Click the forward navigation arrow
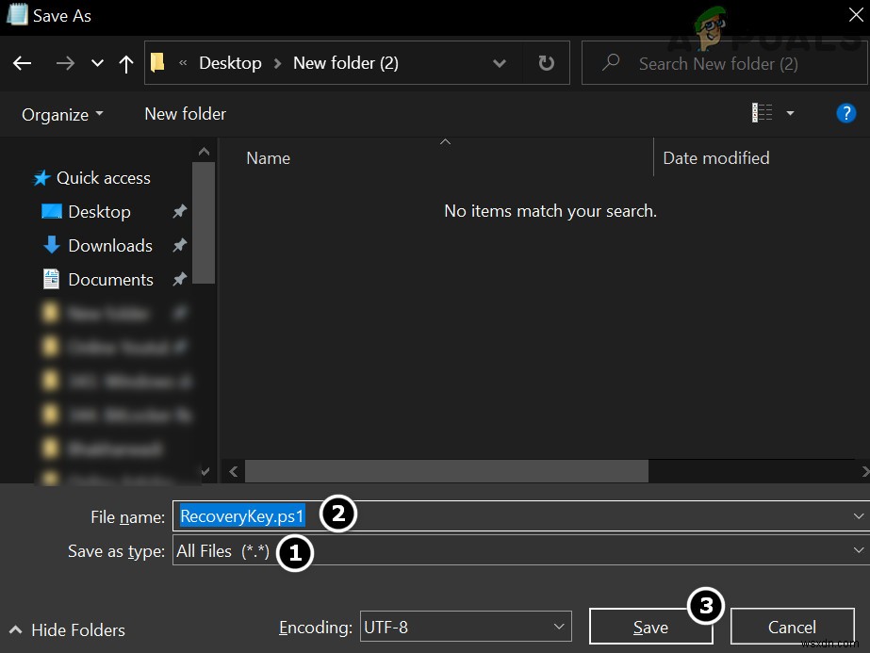 tap(64, 63)
